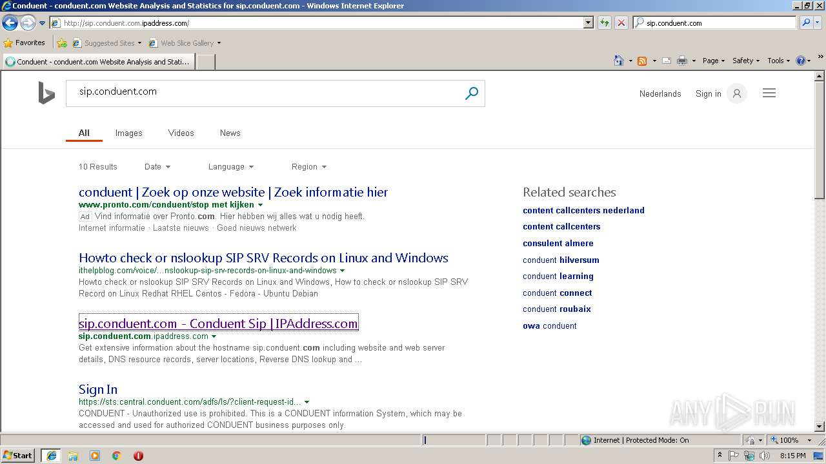826x464 pixels.
Task: Click the address bar URL field
Action: pos(316,23)
